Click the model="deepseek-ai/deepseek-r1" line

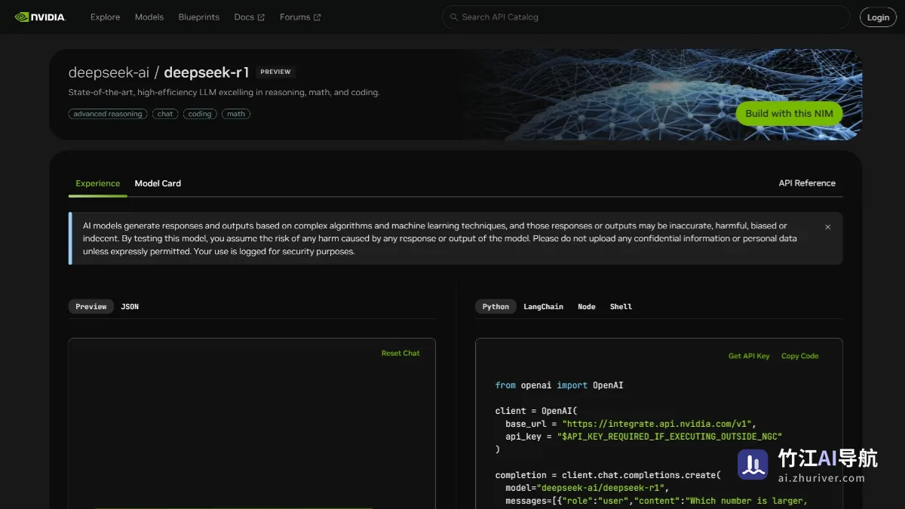[587, 488]
